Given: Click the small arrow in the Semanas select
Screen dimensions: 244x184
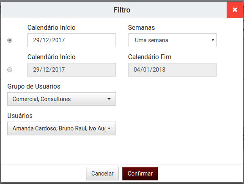Looking at the screenshot, I should click(213, 40).
